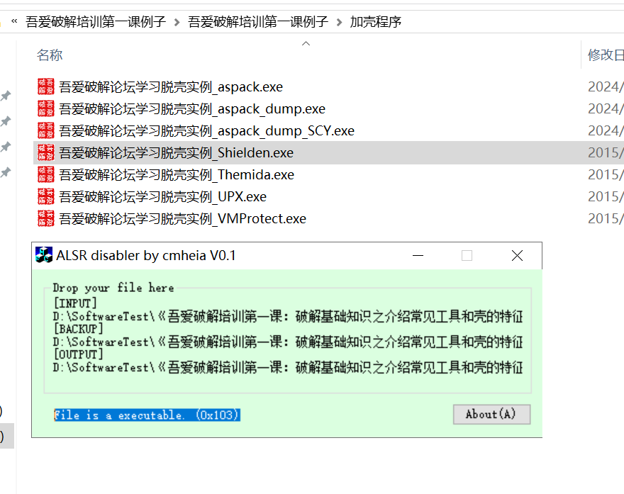Close the ALSR disabler window

517,256
